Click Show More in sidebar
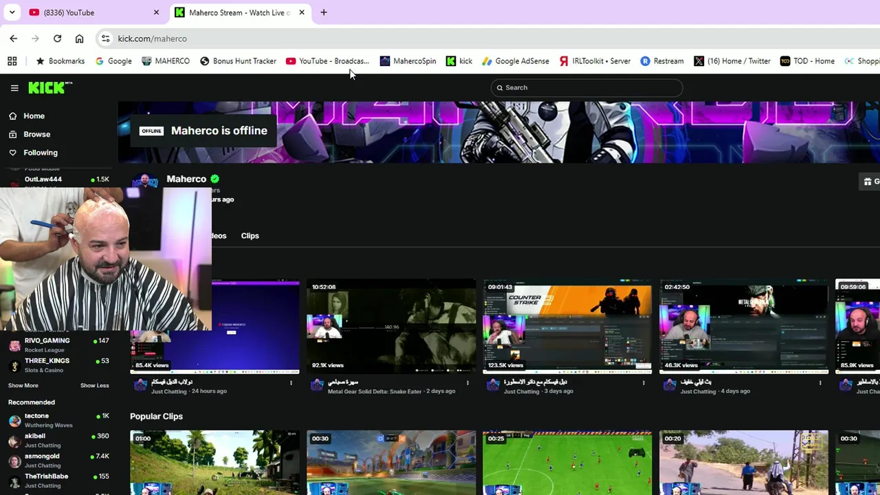 [23, 386]
